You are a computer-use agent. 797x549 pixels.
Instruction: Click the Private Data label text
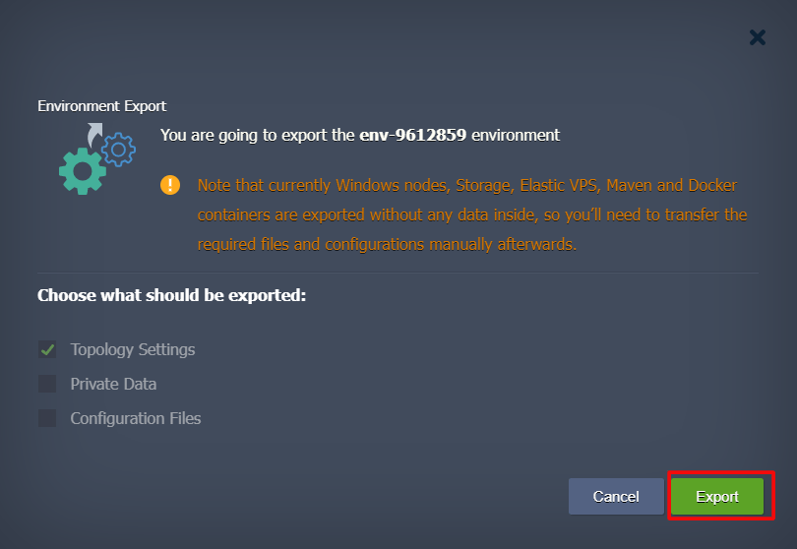113,384
